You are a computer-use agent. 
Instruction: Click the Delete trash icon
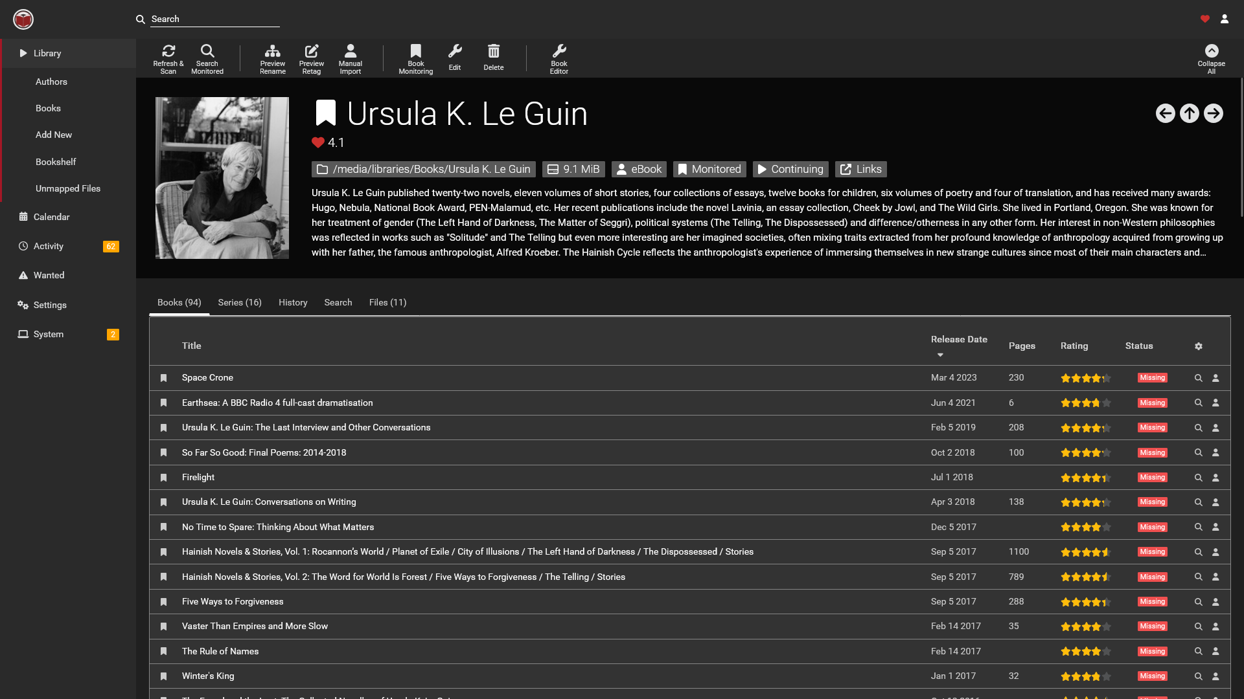[x=494, y=51]
